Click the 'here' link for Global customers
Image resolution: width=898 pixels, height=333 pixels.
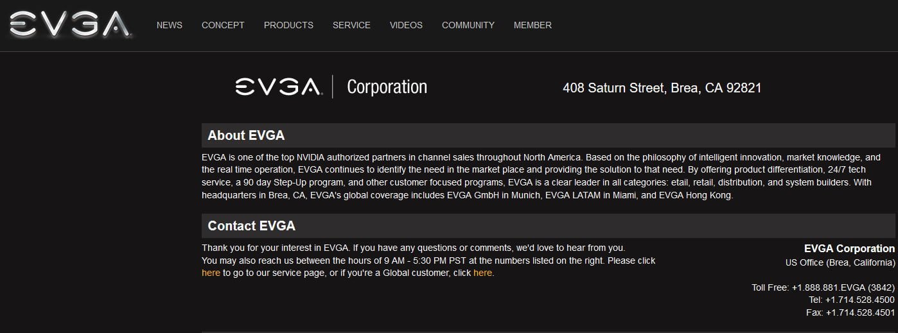tap(482, 273)
